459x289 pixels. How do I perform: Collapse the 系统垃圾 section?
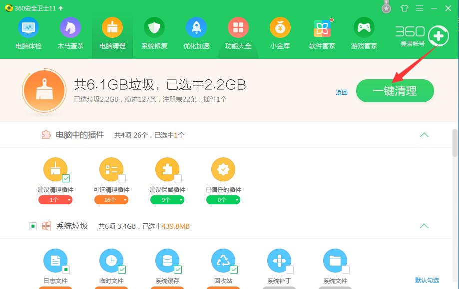424,226
